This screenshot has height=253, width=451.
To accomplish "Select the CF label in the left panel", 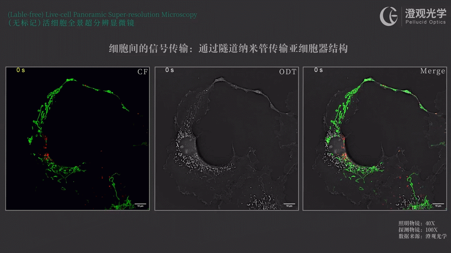I will pyautogui.click(x=142, y=72).
